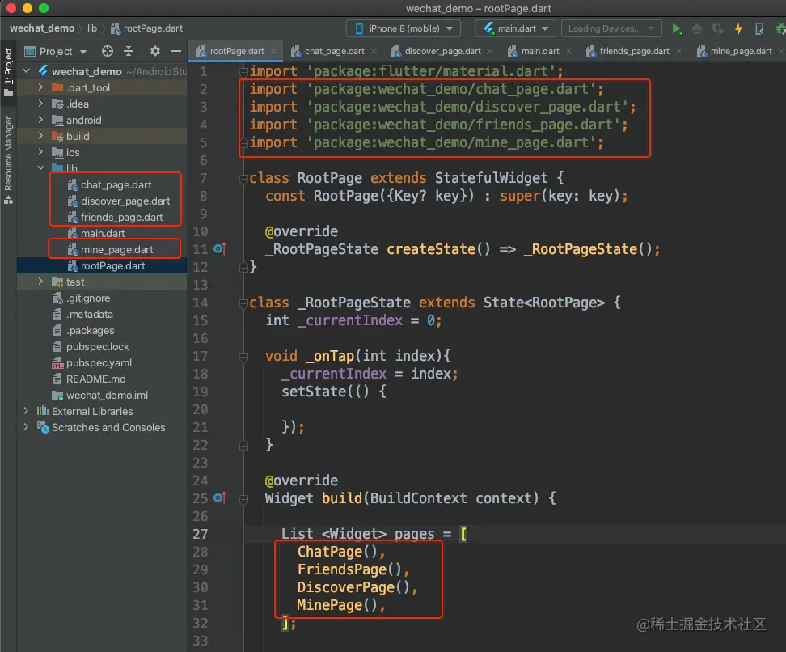Collapse all items in Project panel
The image size is (786, 652).
tap(128, 51)
